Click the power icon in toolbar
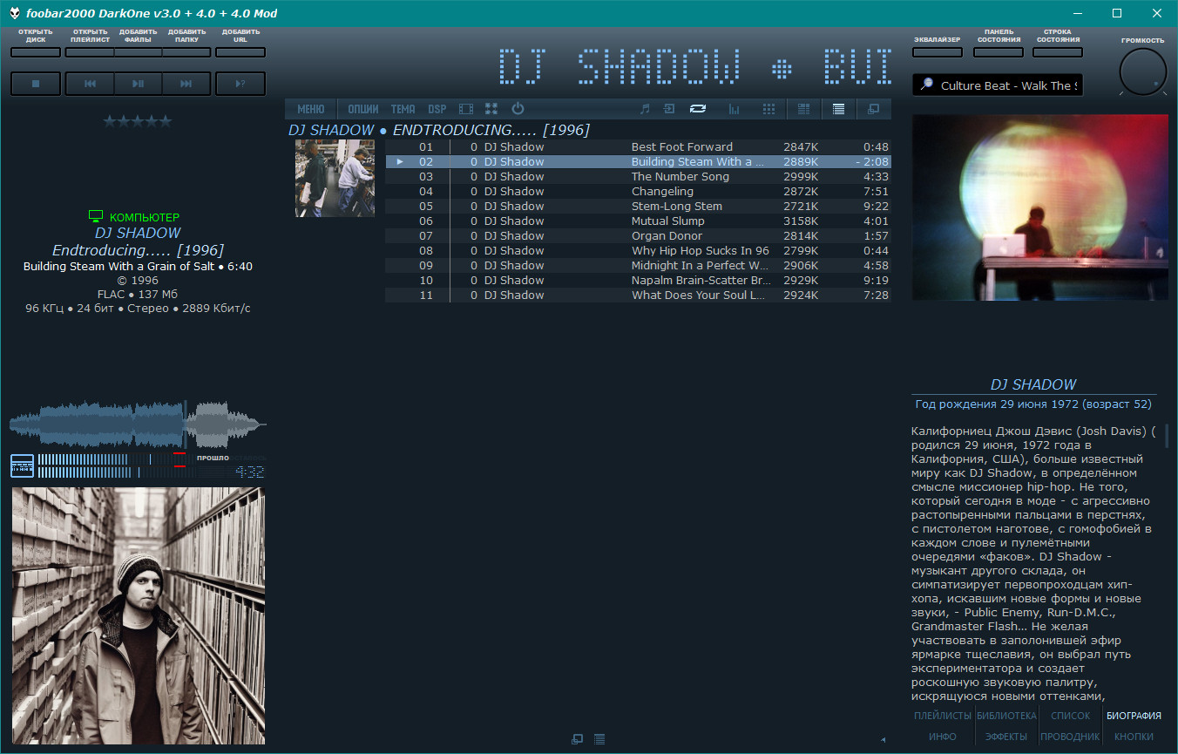Viewport: 1178px width, 754px height. pyautogui.click(x=518, y=109)
